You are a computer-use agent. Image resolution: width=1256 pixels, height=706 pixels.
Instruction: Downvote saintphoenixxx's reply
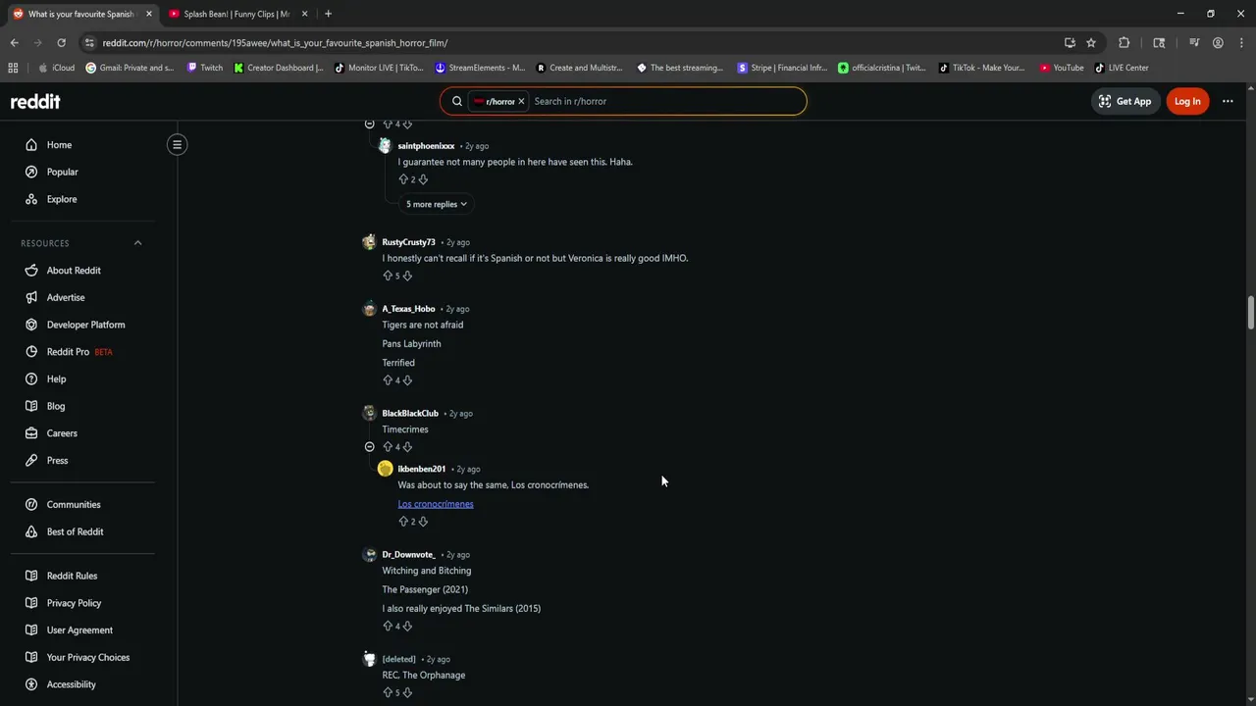pos(423,179)
